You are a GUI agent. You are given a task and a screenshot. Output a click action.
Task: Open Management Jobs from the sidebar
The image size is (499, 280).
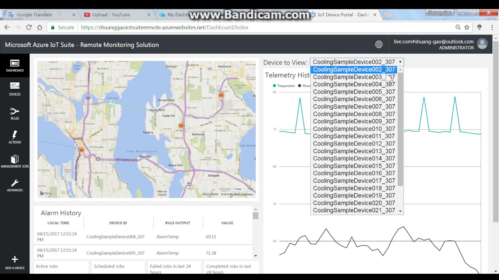pos(14,161)
